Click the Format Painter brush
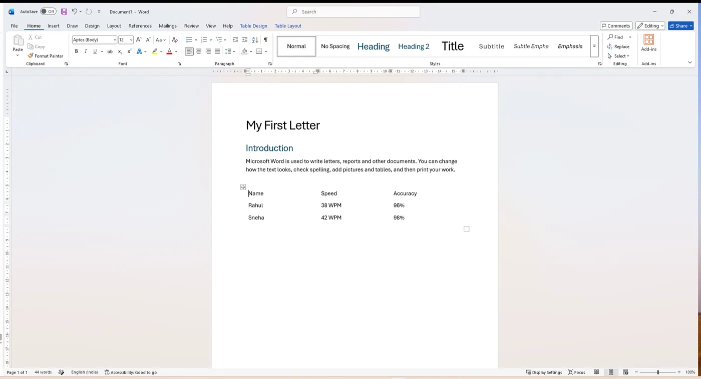701x379 pixels. coord(46,56)
